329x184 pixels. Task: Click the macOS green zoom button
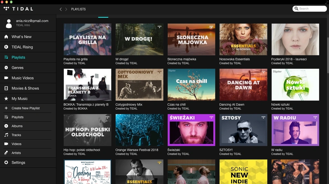pos(11,2)
